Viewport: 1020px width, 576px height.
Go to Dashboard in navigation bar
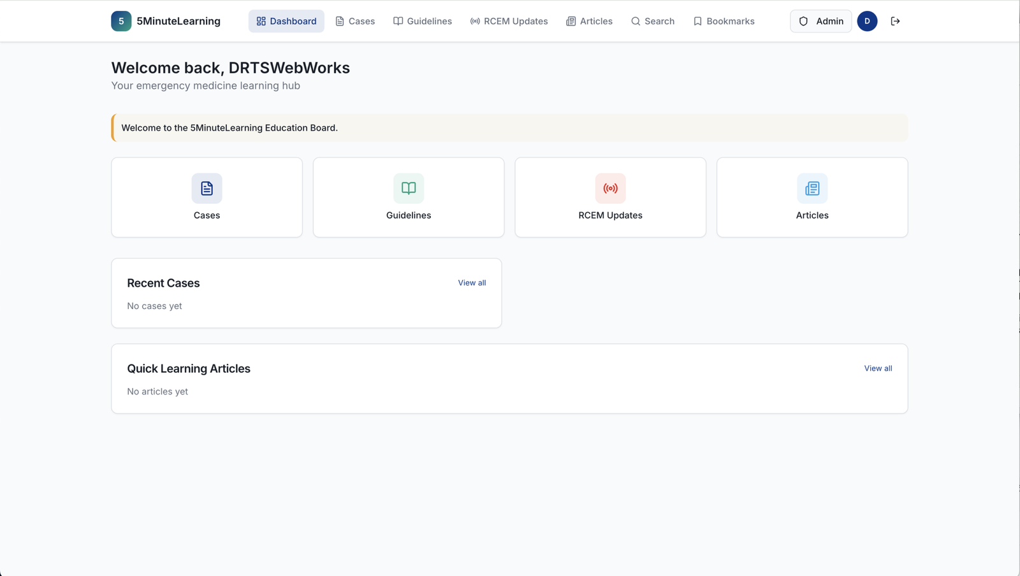(286, 21)
